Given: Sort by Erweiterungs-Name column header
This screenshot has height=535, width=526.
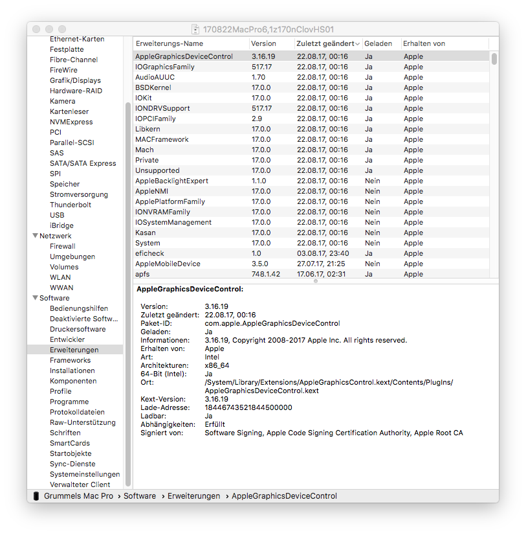Looking at the screenshot, I should (191, 43).
